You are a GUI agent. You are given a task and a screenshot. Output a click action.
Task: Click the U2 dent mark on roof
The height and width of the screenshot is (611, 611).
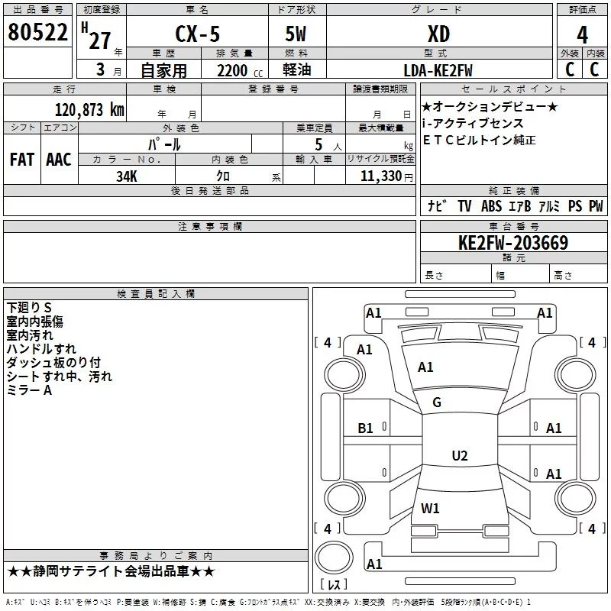click(x=460, y=455)
